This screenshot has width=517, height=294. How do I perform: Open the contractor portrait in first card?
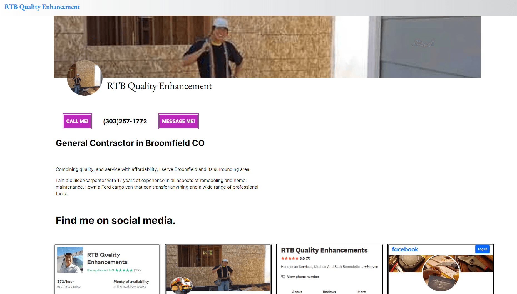[x=70, y=260]
